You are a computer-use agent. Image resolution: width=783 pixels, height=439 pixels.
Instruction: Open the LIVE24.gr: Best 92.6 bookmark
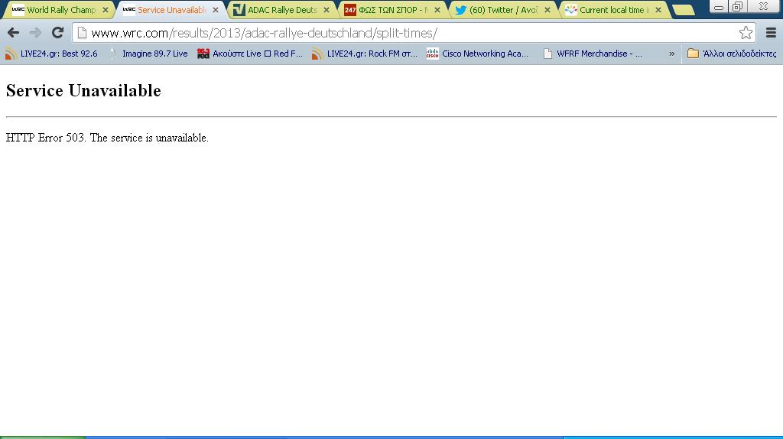tap(52, 54)
